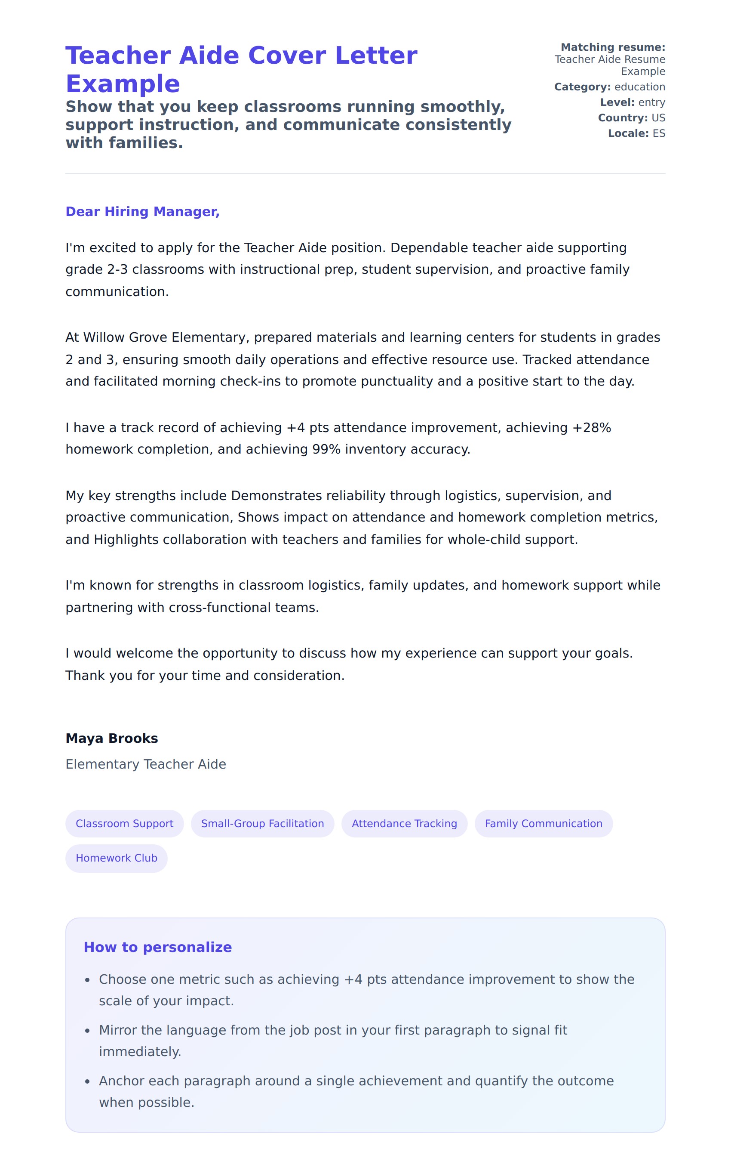Click the Locale ES metadata line
Image resolution: width=731 pixels, height=1174 pixels.
point(636,133)
